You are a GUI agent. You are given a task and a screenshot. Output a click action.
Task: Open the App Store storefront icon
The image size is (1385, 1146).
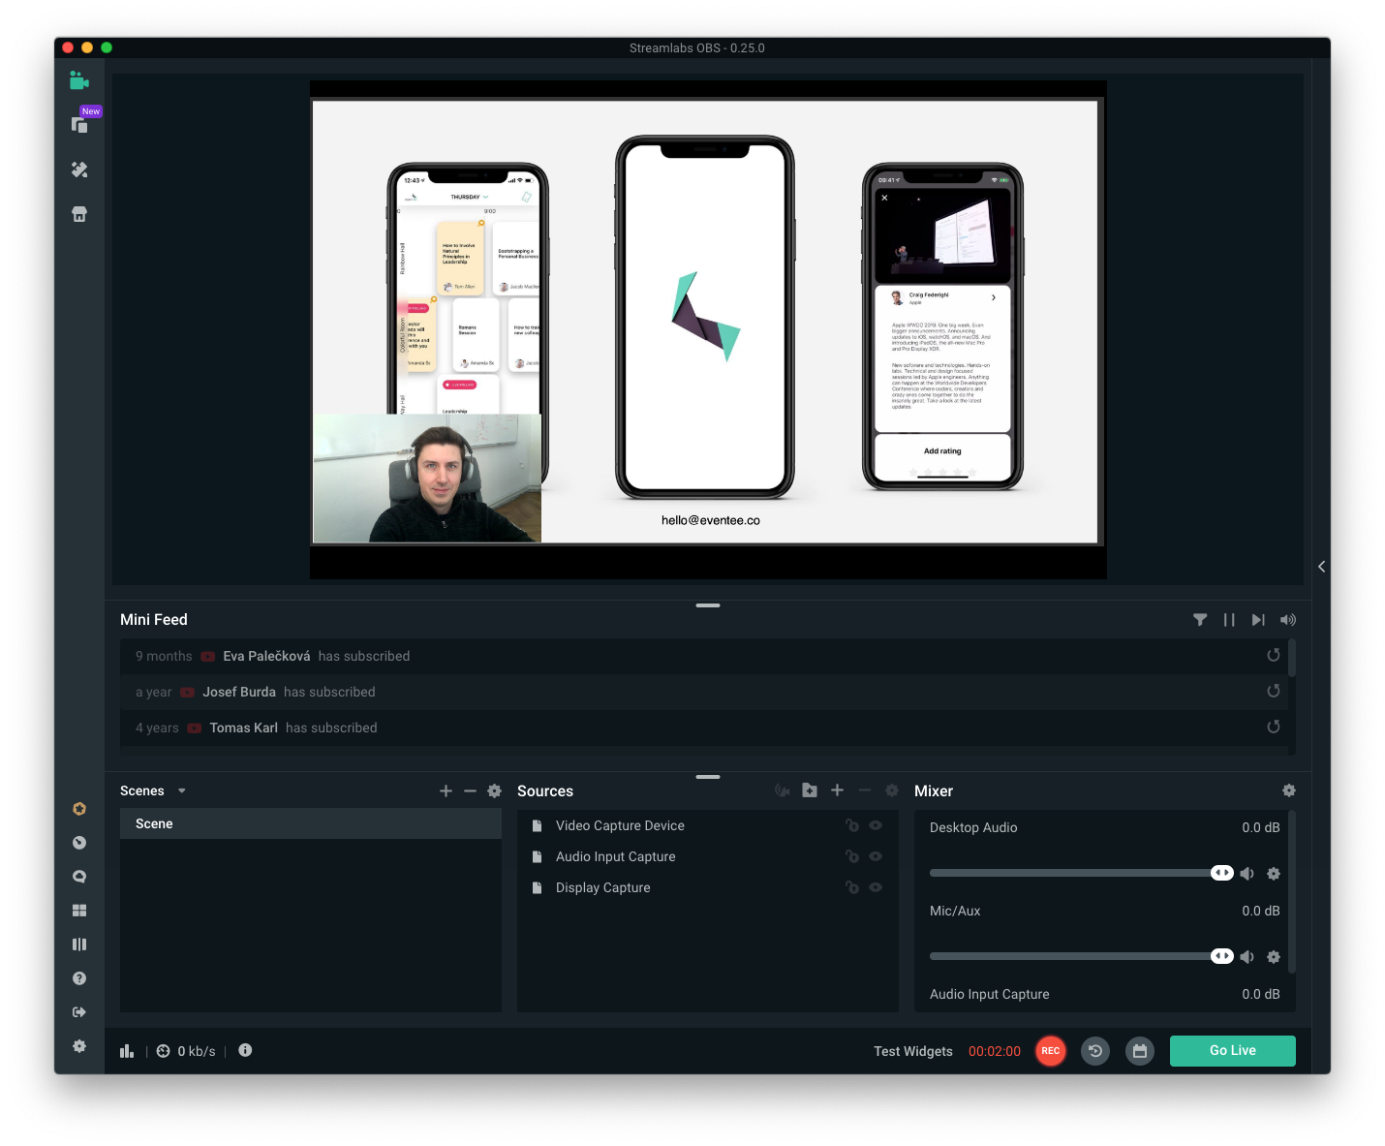79,214
